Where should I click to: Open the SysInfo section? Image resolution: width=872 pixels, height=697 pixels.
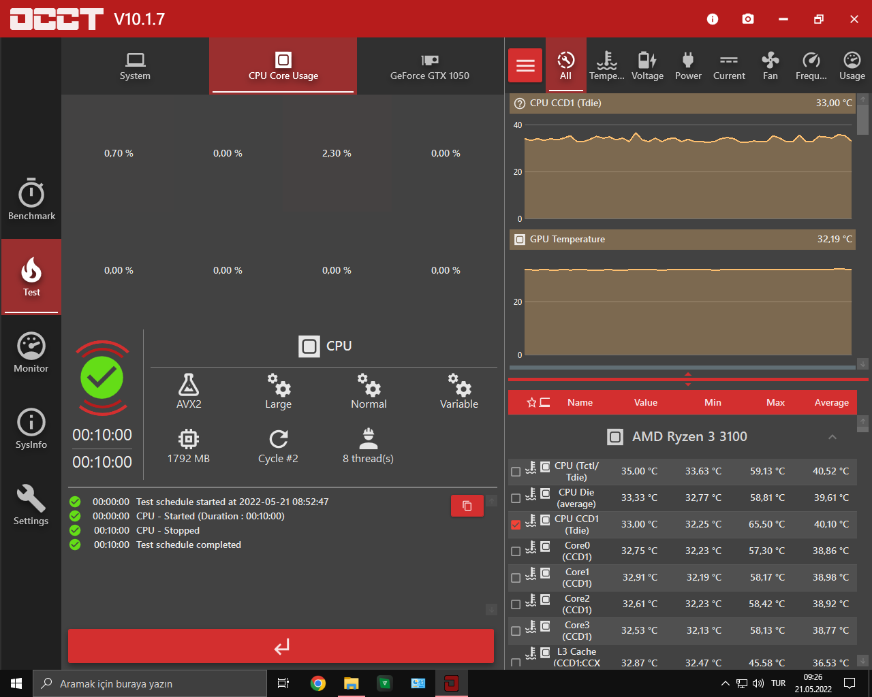(x=31, y=429)
